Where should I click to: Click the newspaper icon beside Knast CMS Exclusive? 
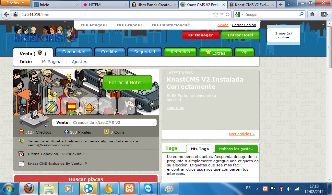21,163
